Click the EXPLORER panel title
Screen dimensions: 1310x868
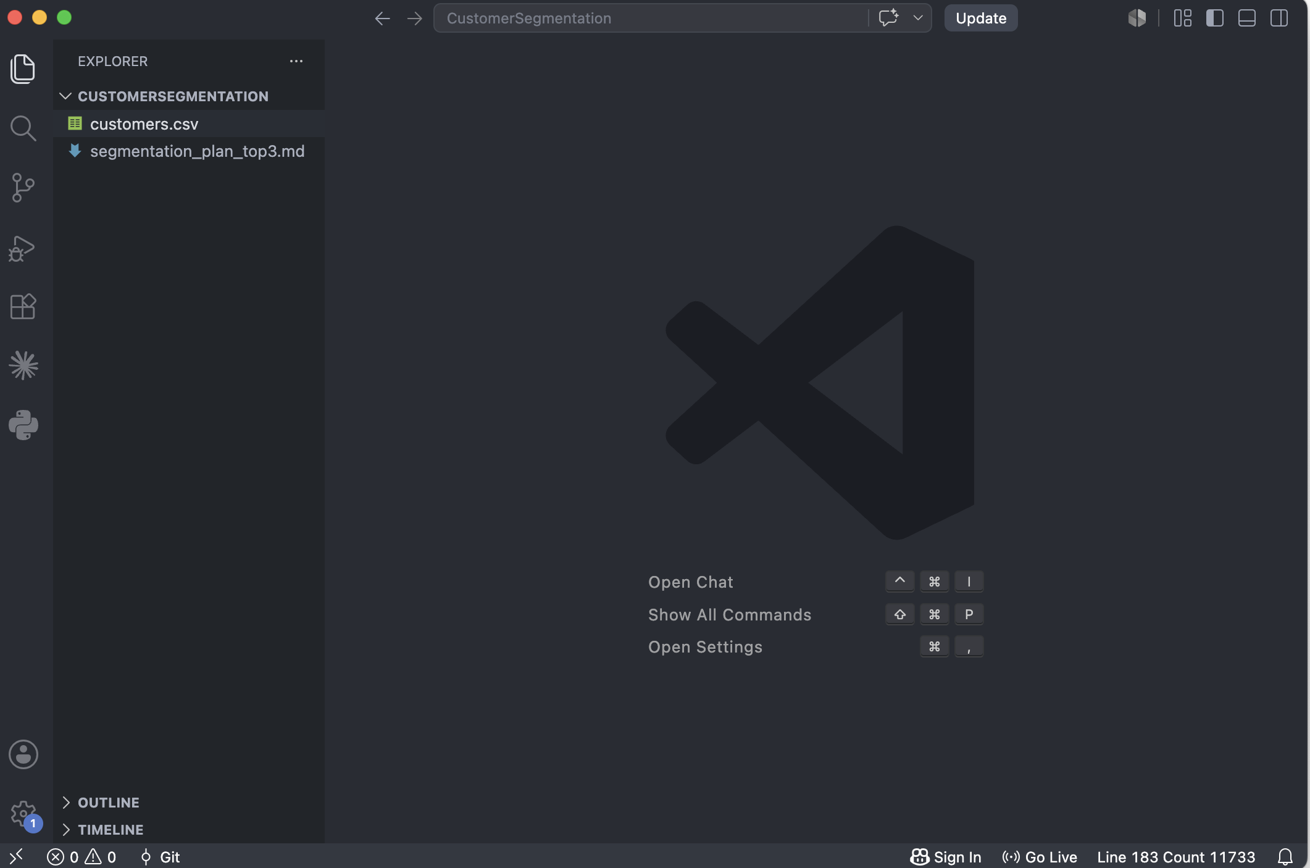tap(113, 61)
